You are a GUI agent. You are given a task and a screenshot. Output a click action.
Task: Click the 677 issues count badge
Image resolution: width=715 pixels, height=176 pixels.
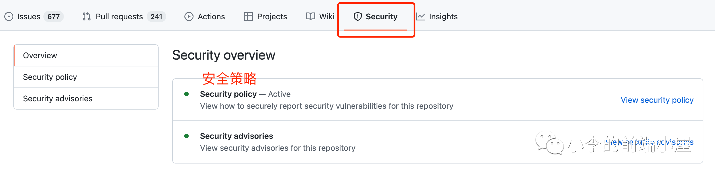54,17
